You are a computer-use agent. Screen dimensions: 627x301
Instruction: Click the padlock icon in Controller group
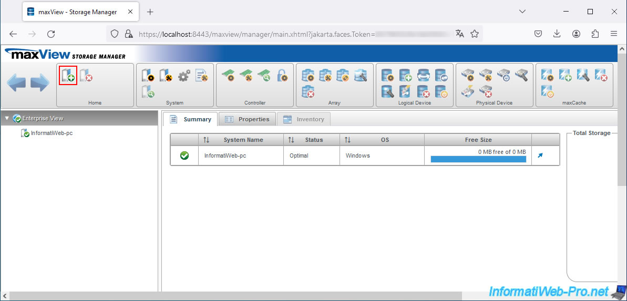coord(283,76)
